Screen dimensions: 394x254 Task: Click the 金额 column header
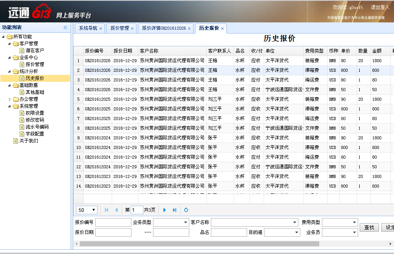[x=381, y=51]
